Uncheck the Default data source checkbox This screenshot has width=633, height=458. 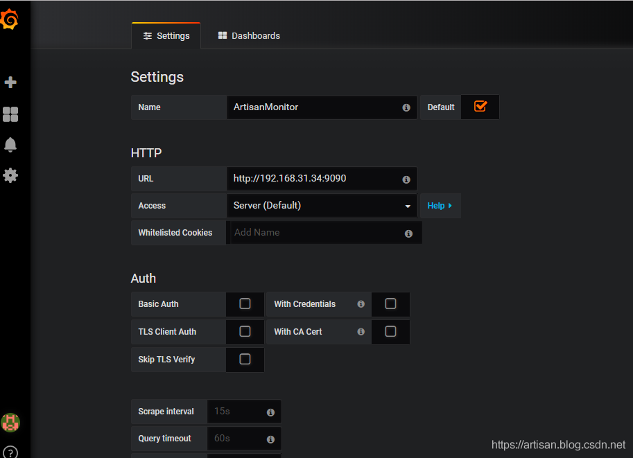(480, 107)
